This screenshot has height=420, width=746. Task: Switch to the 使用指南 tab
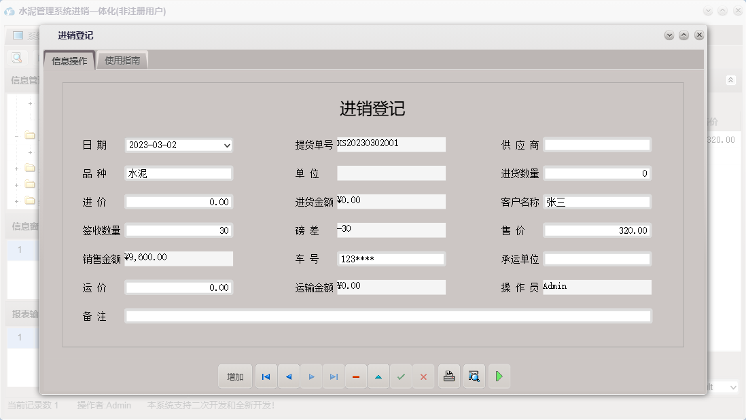[123, 60]
